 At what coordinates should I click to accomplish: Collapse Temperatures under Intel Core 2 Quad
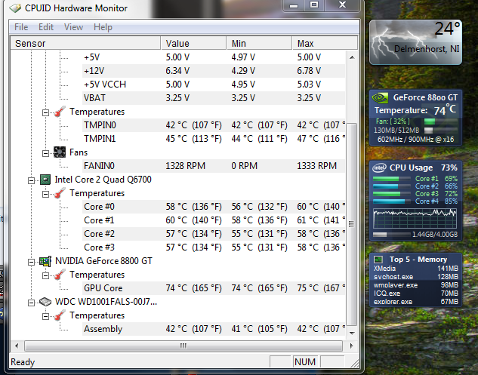click(x=45, y=195)
